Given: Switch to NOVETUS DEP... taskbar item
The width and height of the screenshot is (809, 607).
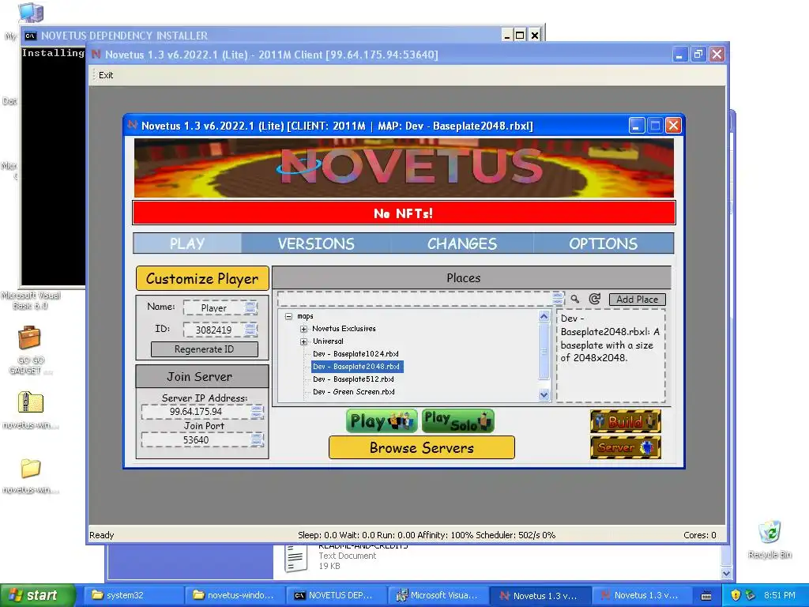Looking at the screenshot, I should pos(336,596).
